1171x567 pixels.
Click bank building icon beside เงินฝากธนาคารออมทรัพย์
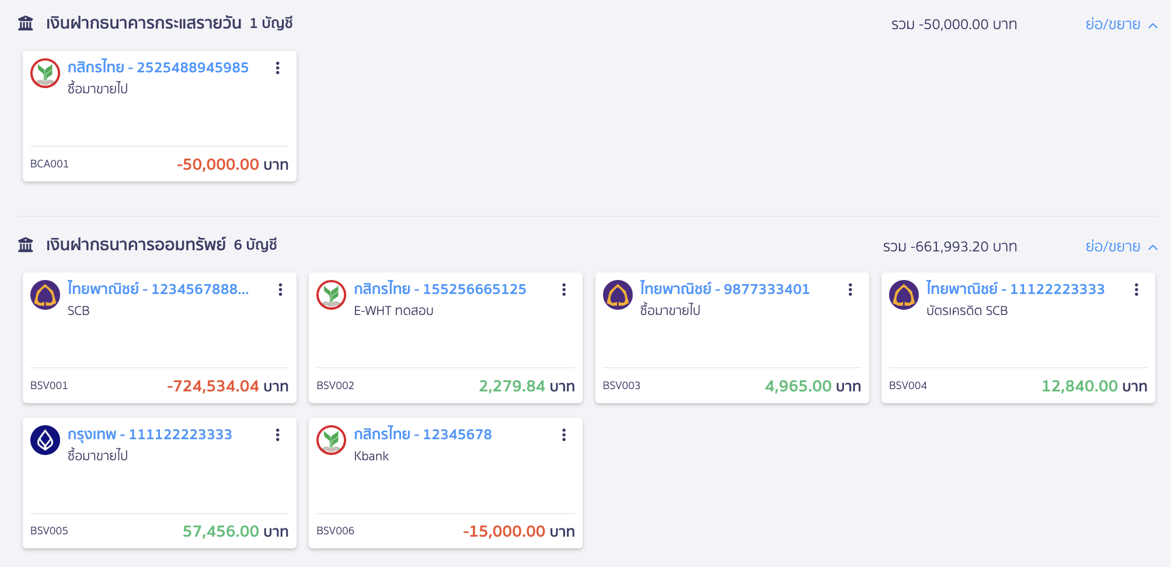(x=26, y=245)
